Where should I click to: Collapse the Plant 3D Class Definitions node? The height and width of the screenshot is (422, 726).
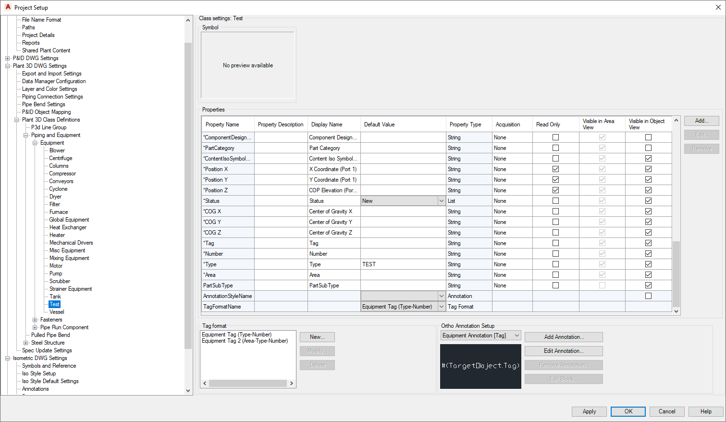tap(16, 119)
